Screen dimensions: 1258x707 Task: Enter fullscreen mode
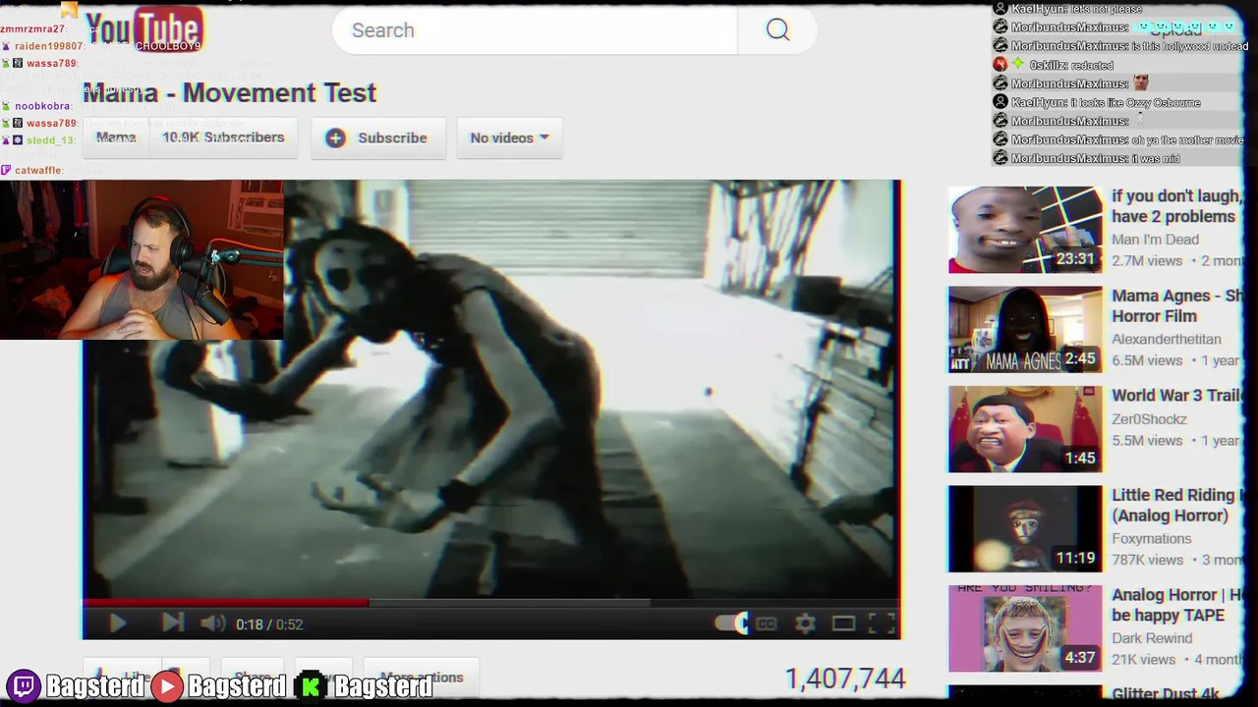[x=882, y=624]
